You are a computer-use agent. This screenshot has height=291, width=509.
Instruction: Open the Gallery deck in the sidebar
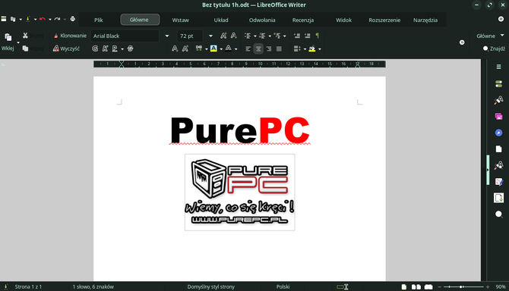pos(498,116)
